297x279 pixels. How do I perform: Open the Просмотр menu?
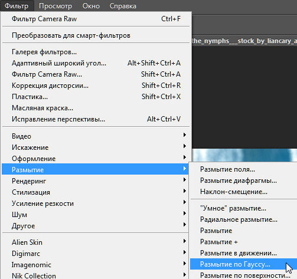click(56, 6)
